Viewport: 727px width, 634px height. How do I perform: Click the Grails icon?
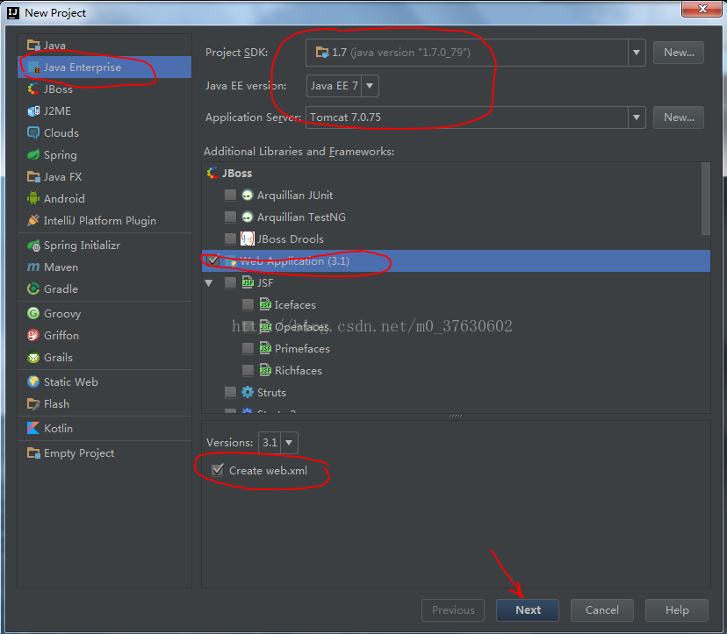point(33,358)
